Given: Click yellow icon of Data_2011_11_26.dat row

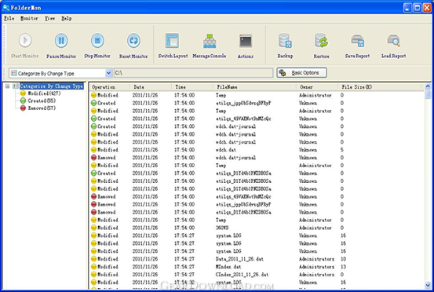Looking at the screenshot, I should click(x=94, y=259).
